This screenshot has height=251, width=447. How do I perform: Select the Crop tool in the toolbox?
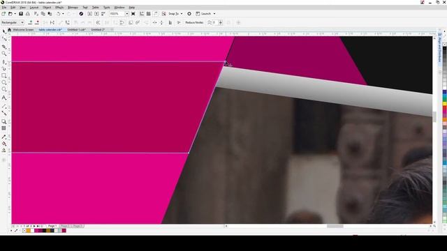coord(4,47)
